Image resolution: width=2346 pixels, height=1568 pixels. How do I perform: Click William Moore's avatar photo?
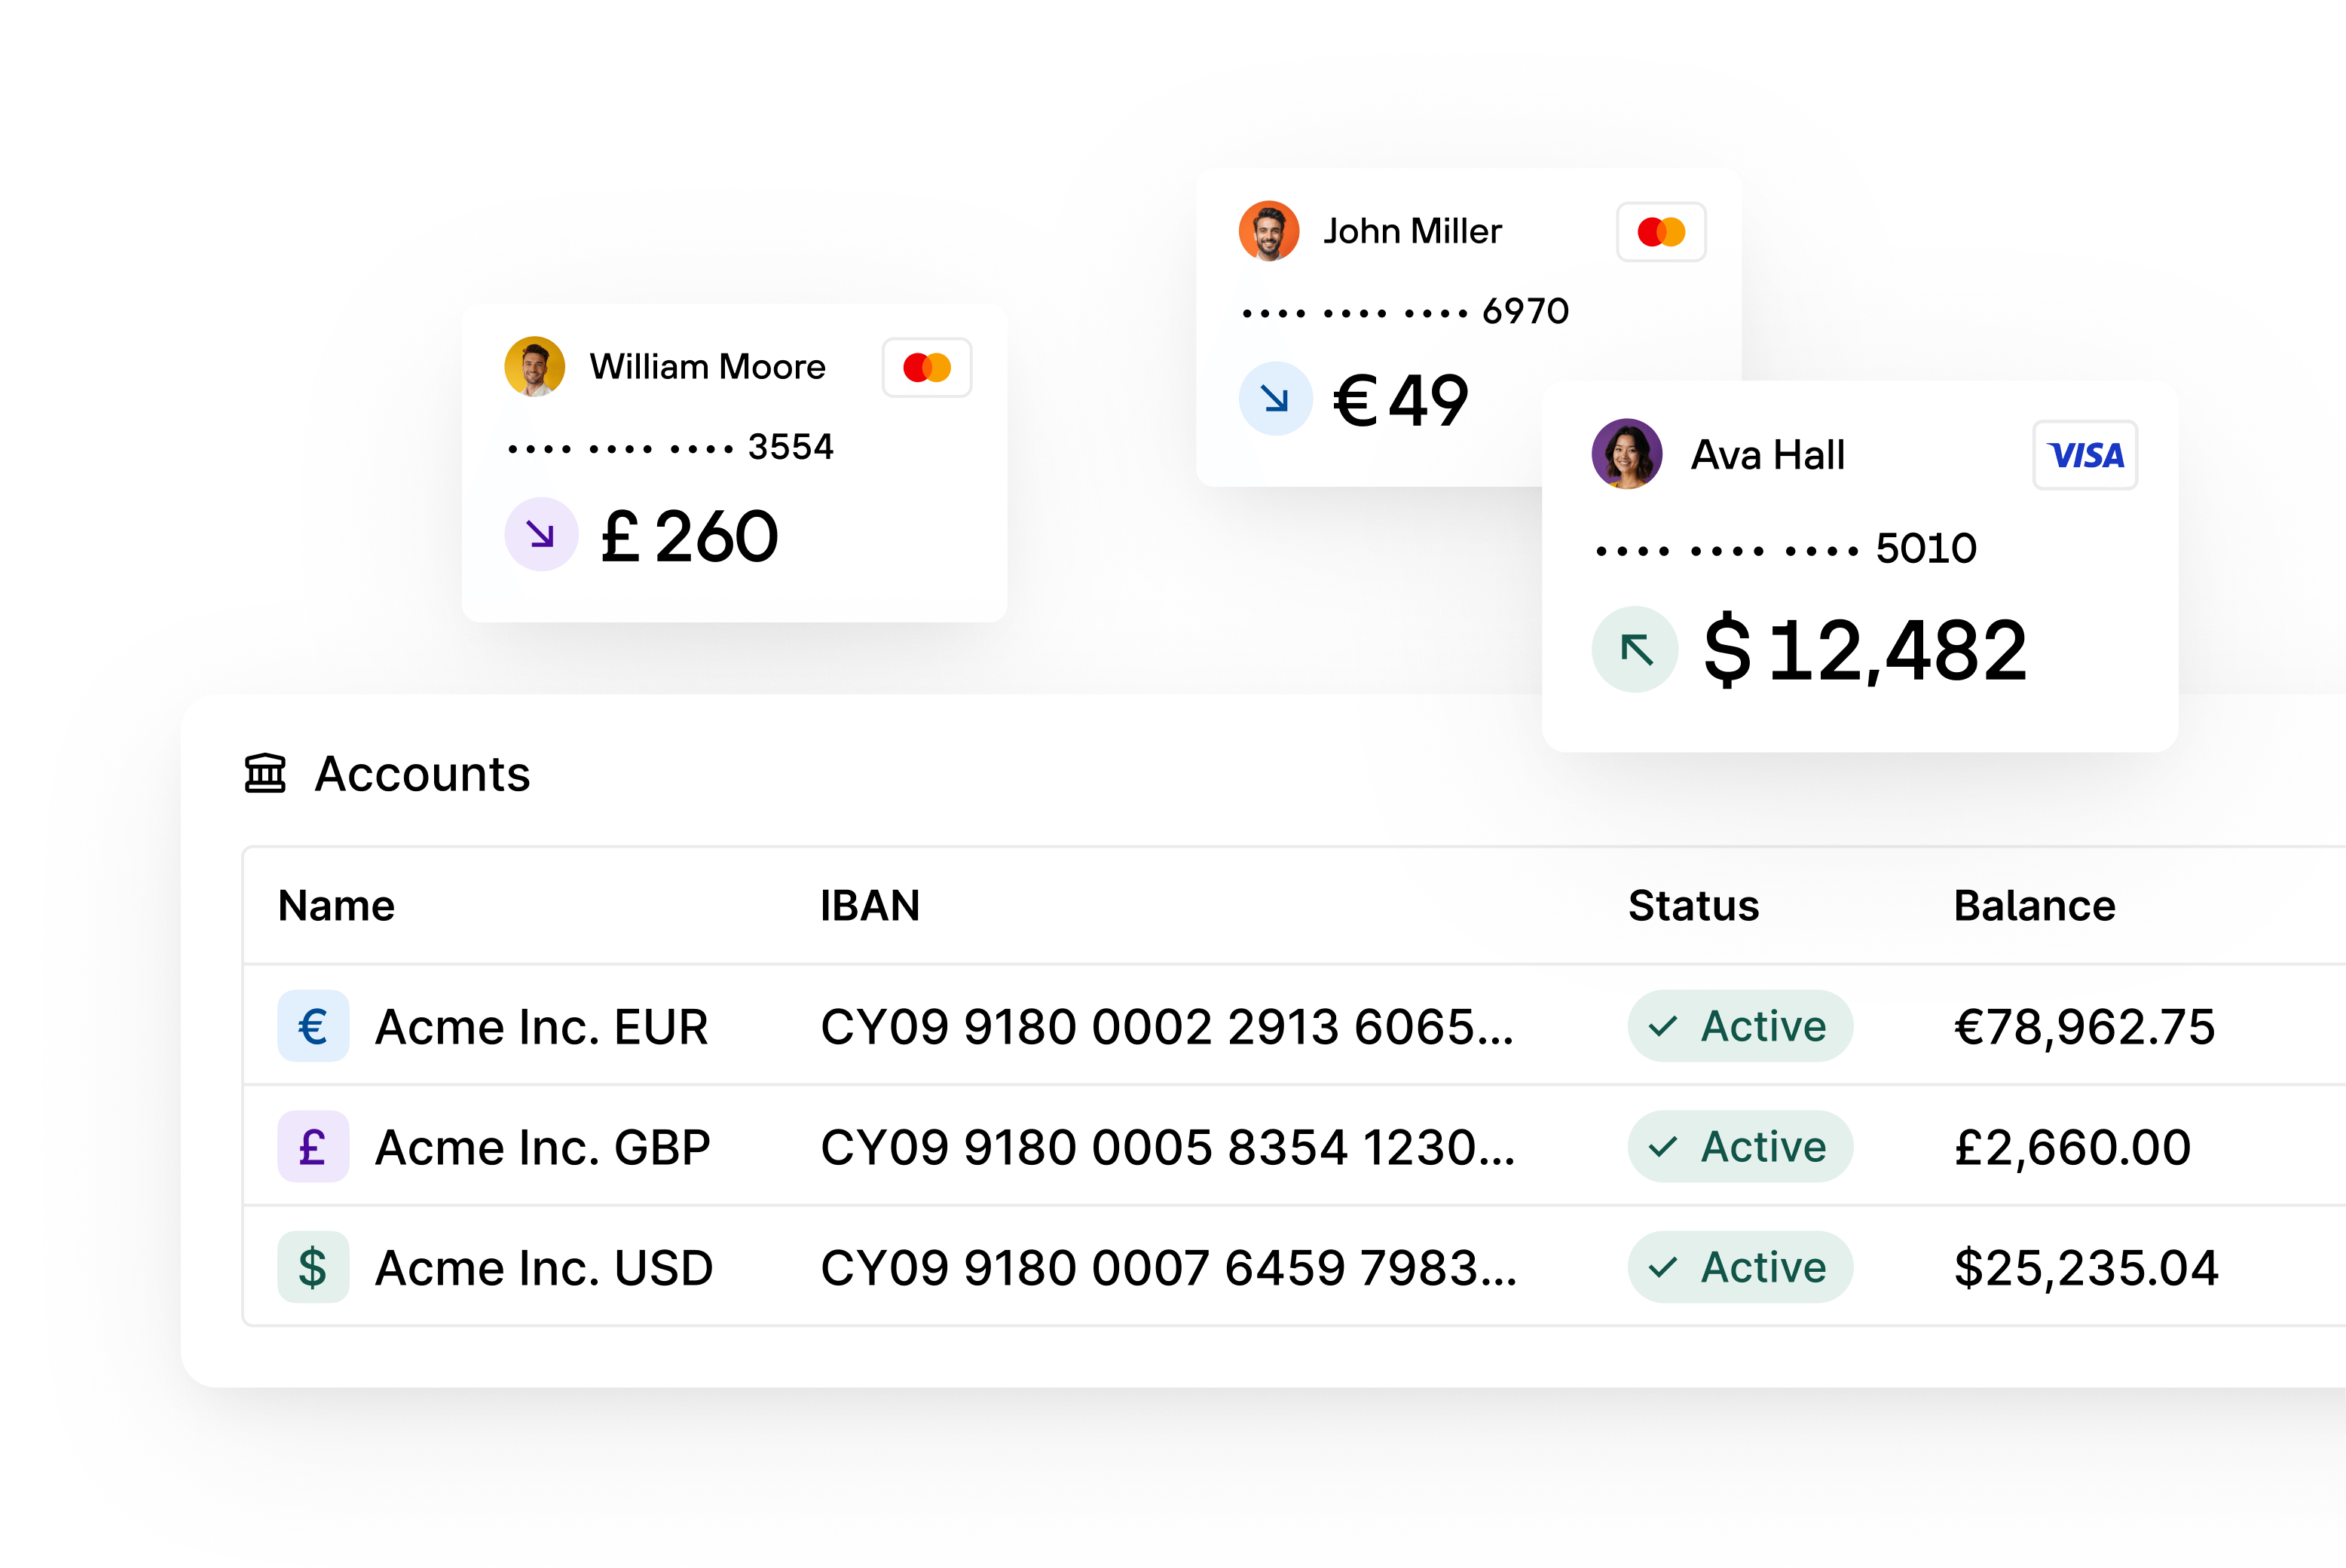(x=535, y=367)
